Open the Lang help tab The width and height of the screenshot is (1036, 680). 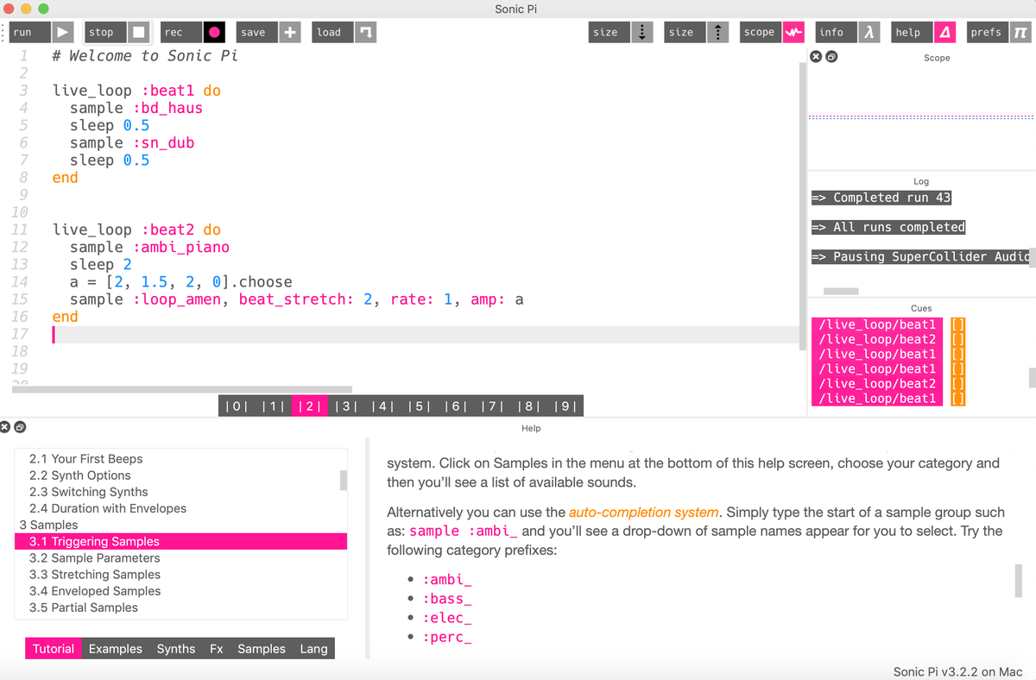[x=313, y=649]
